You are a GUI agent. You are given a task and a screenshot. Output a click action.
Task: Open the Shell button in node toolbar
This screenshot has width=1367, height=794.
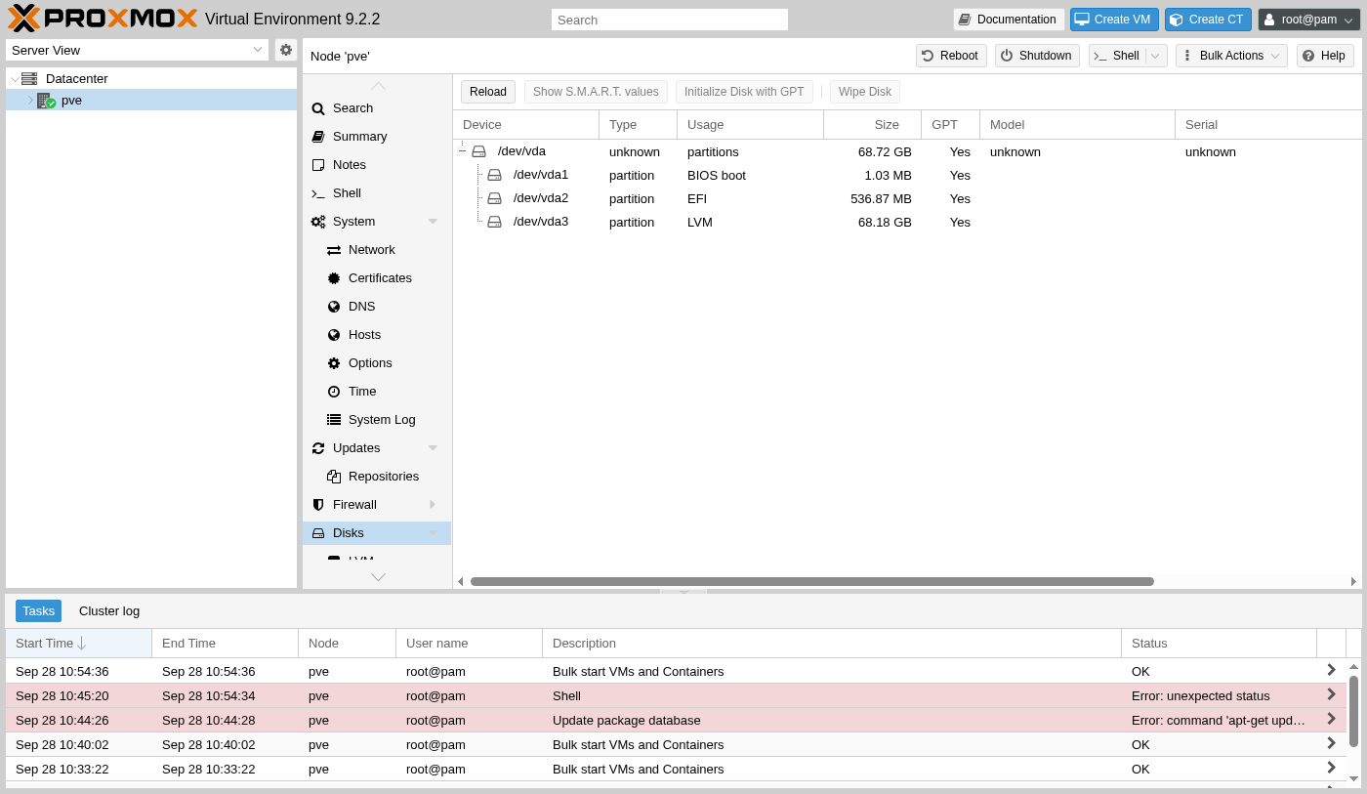[1116, 56]
